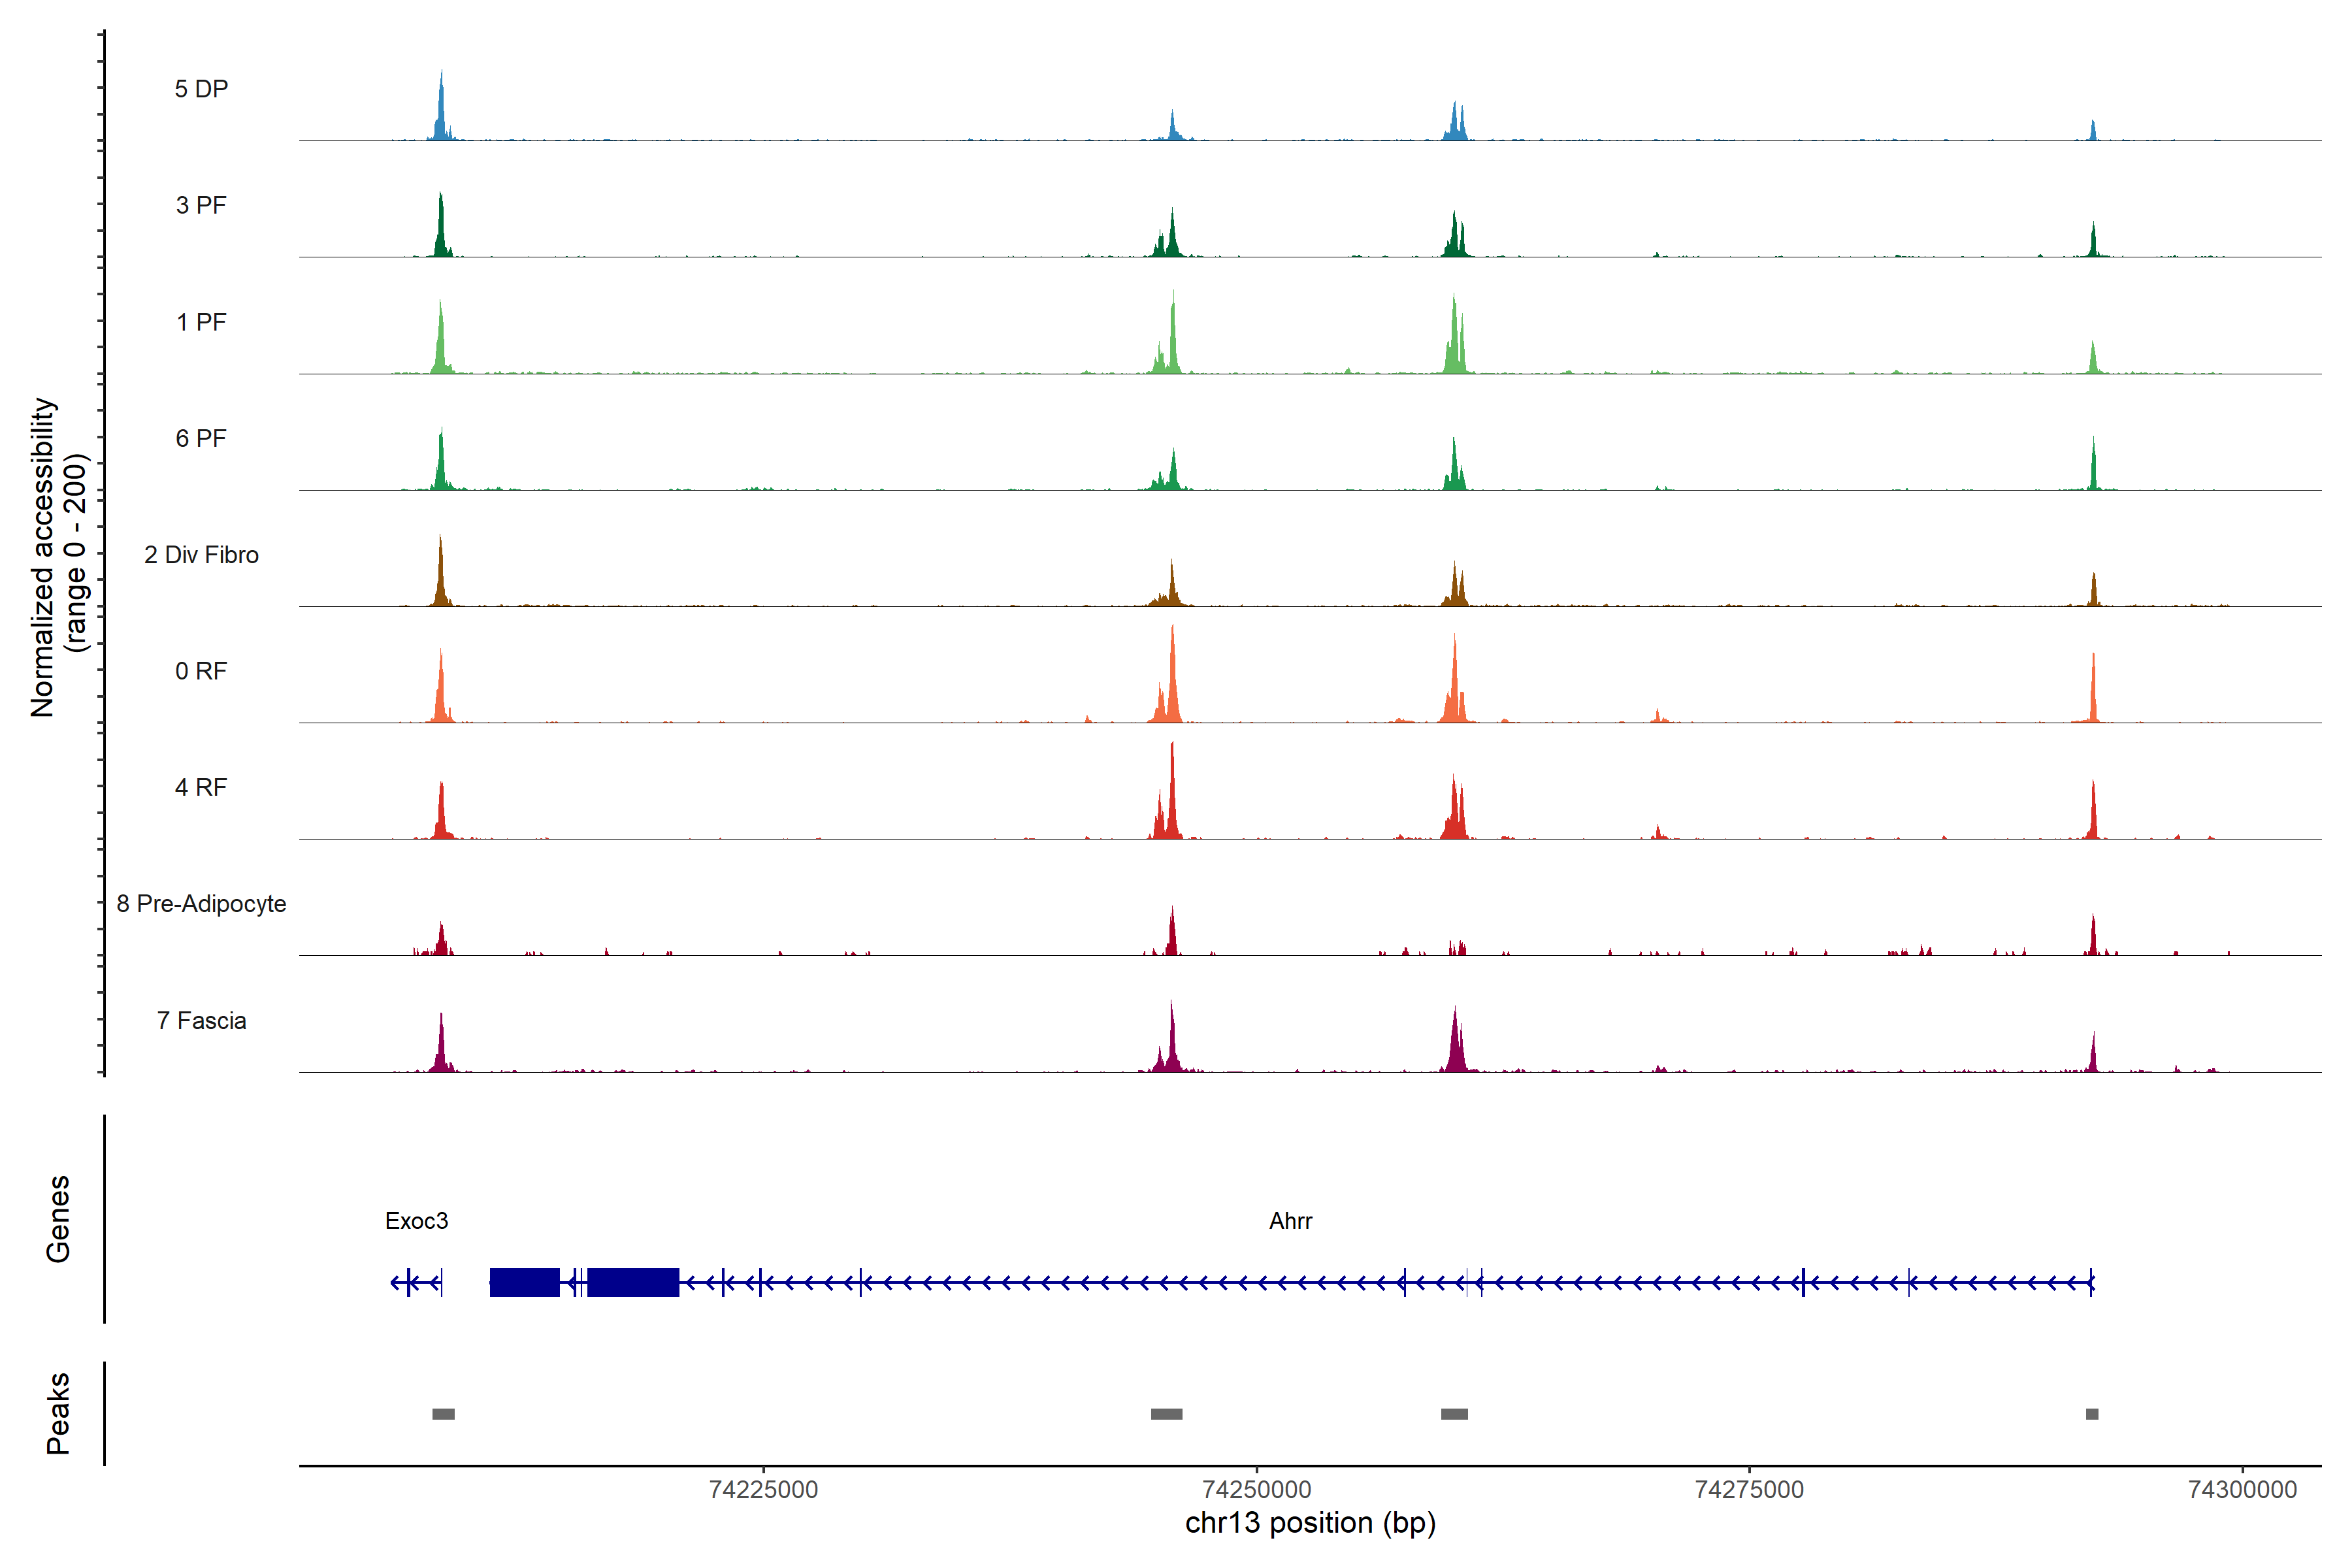The width and height of the screenshot is (2352, 1568).
Task: Click the 3 PF track label
Action: pos(201,205)
